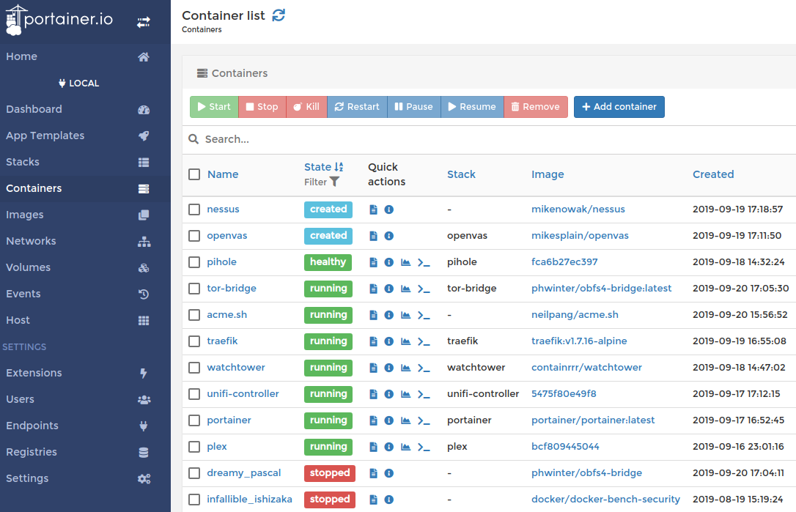796x512 pixels.
Task: Open logs icon for openvas container
Action: [x=374, y=236]
